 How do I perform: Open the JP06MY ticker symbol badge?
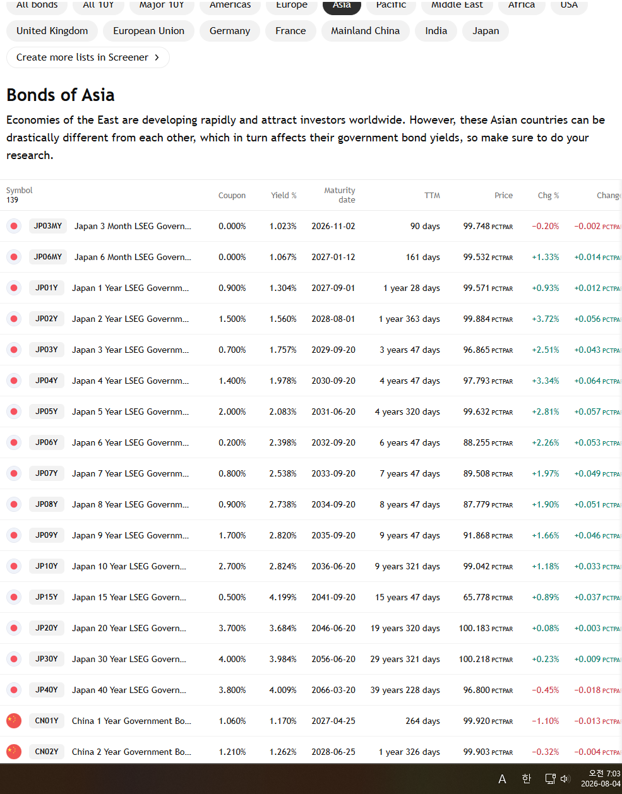point(48,257)
